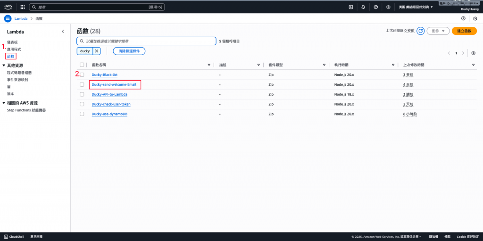
Task: Open 儀表板 in the sidebar
Action: pyautogui.click(x=12, y=42)
